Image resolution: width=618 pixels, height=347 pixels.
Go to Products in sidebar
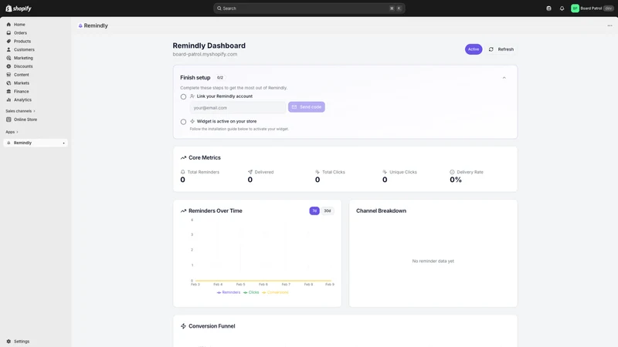click(x=22, y=42)
